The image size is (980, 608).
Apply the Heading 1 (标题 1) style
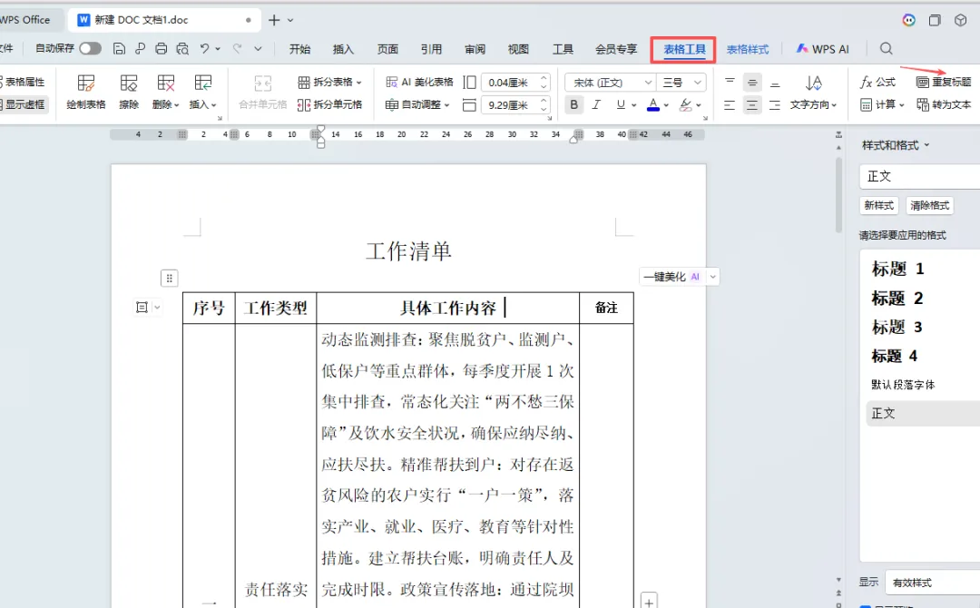(897, 269)
